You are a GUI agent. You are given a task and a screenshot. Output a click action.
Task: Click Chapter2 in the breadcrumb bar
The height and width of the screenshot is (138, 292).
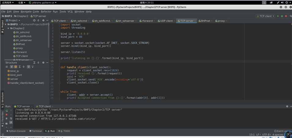point(21,16)
